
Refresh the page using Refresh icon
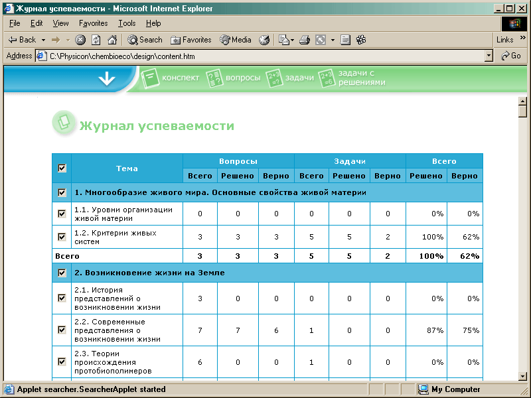point(96,40)
